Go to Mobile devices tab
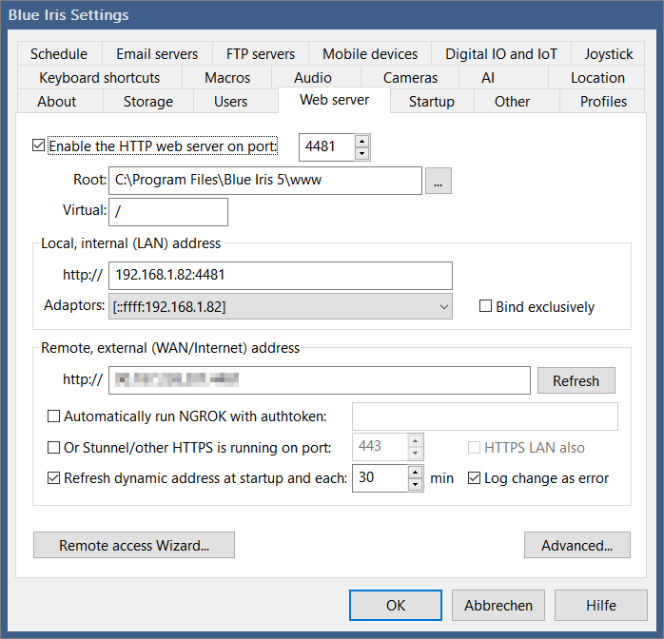The width and height of the screenshot is (664, 639). (x=370, y=54)
